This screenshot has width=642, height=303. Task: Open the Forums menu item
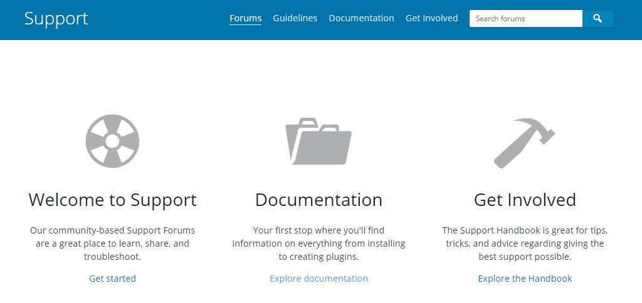tap(246, 18)
